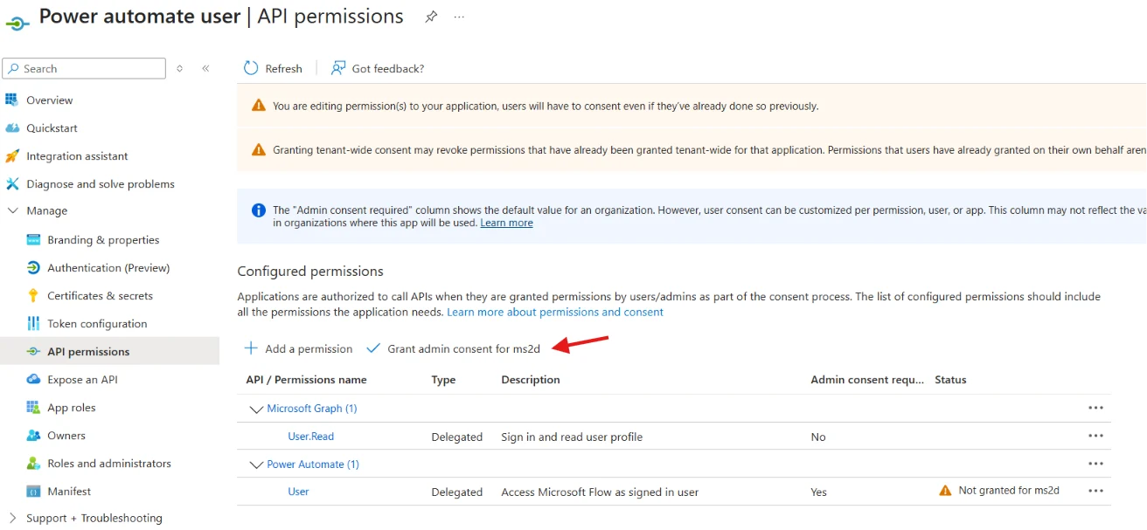1147x530 pixels.
Task: Click the warning icon next to Not granted for ms2d
Action: [x=945, y=491]
